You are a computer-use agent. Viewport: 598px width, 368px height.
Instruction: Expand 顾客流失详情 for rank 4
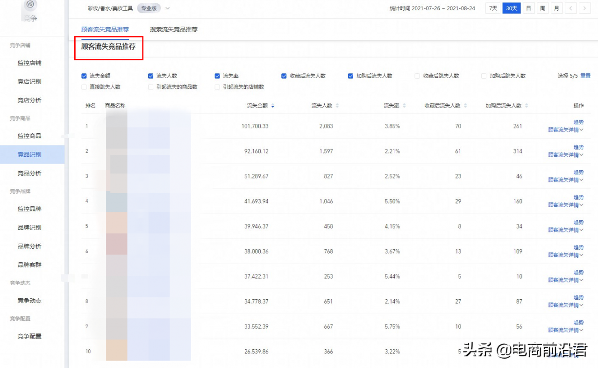coord(566,205)
